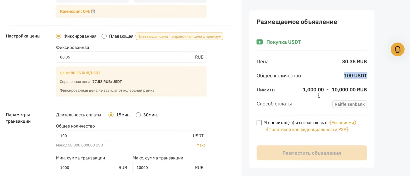This screenshot has height=176, width=410.
Task: Click the Справочная цена 77.58 RUB/USDT text
Action: click(x=91, y=82)
